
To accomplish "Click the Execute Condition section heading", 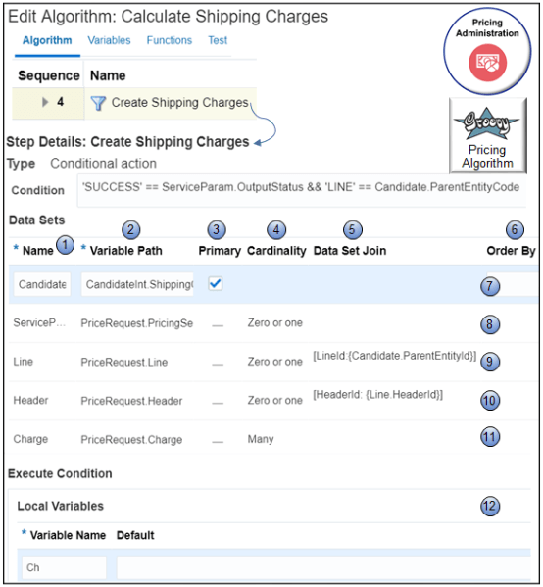I will 60,474.
